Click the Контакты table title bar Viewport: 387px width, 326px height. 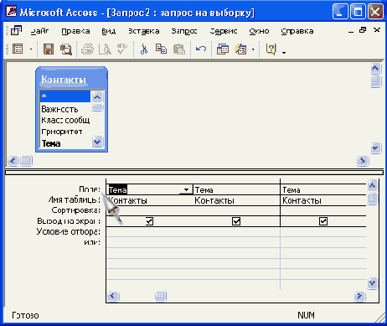click(71, 79)
